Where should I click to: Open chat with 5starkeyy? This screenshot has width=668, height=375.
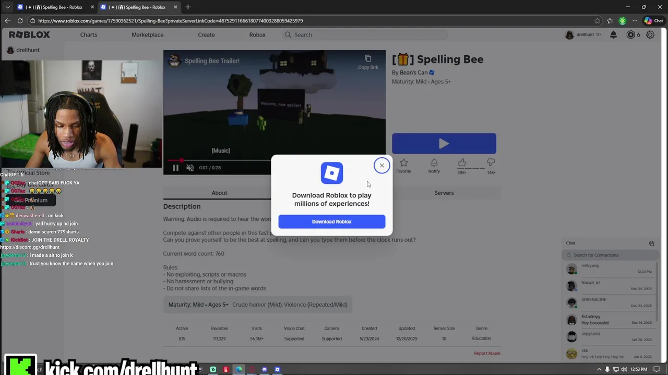point(610,320)
